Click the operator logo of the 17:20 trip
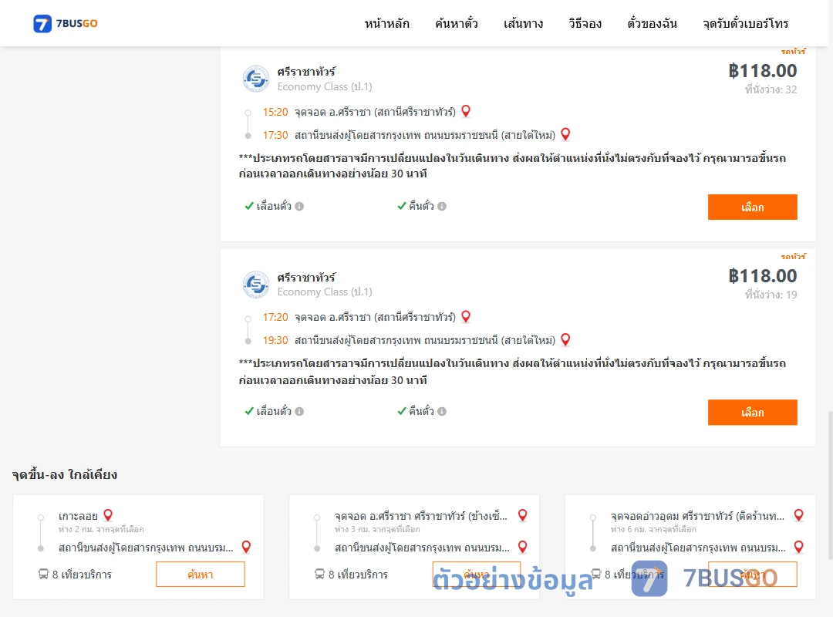 (256, 285)
